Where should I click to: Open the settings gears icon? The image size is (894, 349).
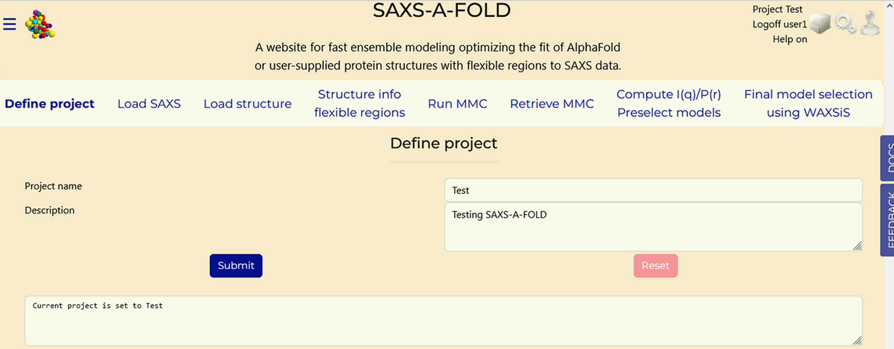[845, 24]
